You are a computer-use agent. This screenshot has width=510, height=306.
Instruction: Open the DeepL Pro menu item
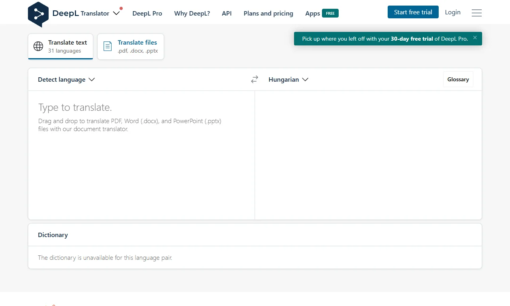click(x=147, y=13)
